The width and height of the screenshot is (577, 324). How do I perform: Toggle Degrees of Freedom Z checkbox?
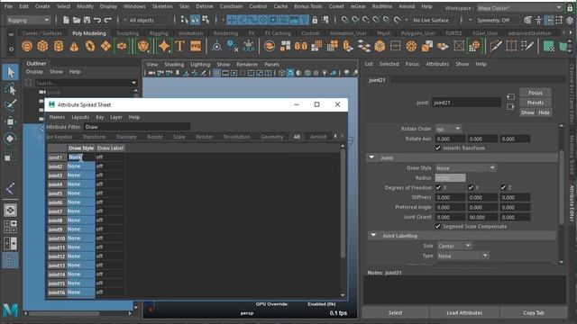pyautogui.click(x=503, y=187)
